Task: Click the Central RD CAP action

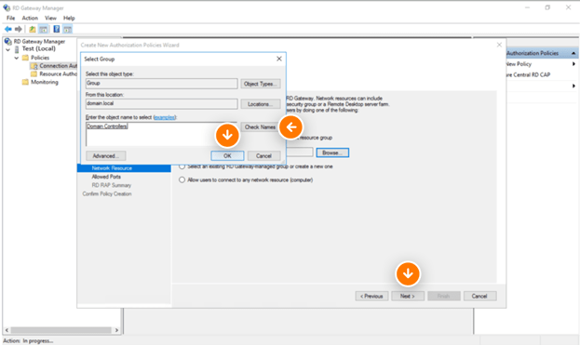Action: pyautogui.click(x=528, y=74)
